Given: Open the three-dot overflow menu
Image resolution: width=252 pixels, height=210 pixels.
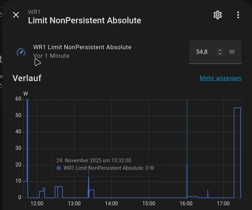Looking at the screenshot, I should click(x=238, y=15).
